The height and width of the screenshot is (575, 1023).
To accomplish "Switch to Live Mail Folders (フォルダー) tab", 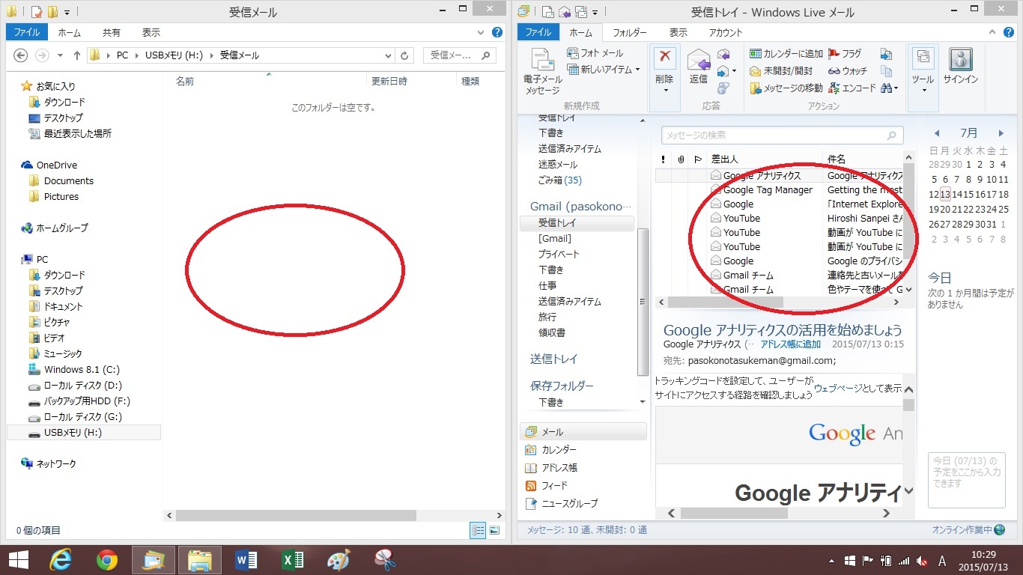I will (630, 32).
